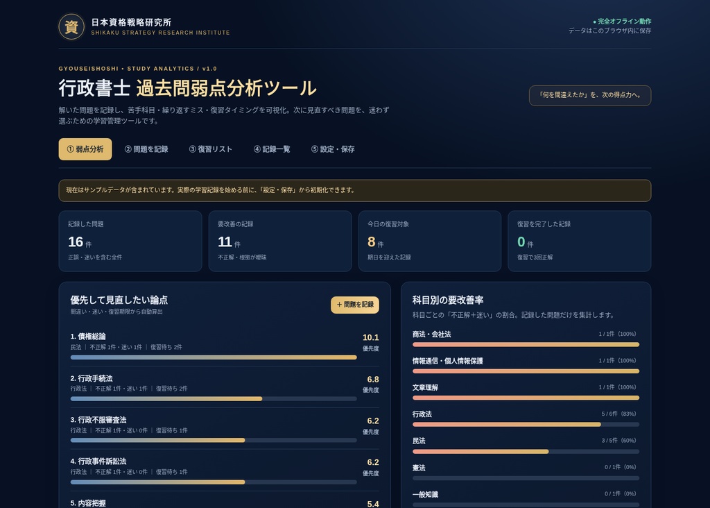Click the 3. 行政不服審査法 title

point(98,420)
